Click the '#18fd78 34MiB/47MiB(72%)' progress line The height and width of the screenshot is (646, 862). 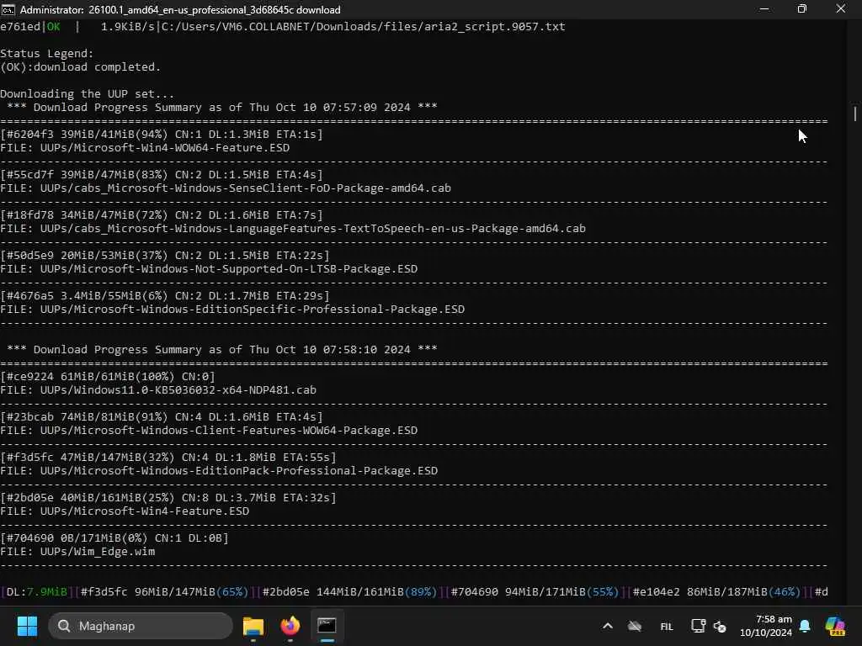click(162, 214)
